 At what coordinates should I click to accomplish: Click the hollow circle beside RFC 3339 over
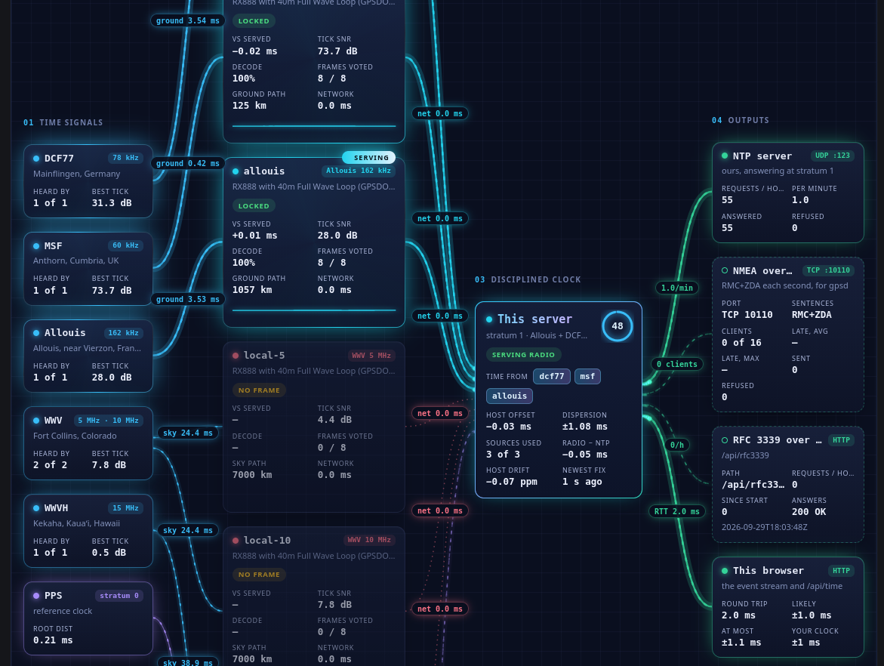[x=725, y=440]
